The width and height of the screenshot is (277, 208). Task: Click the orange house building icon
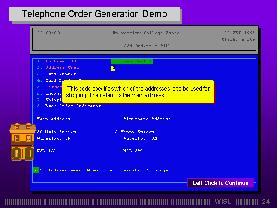tap(22, 142)
